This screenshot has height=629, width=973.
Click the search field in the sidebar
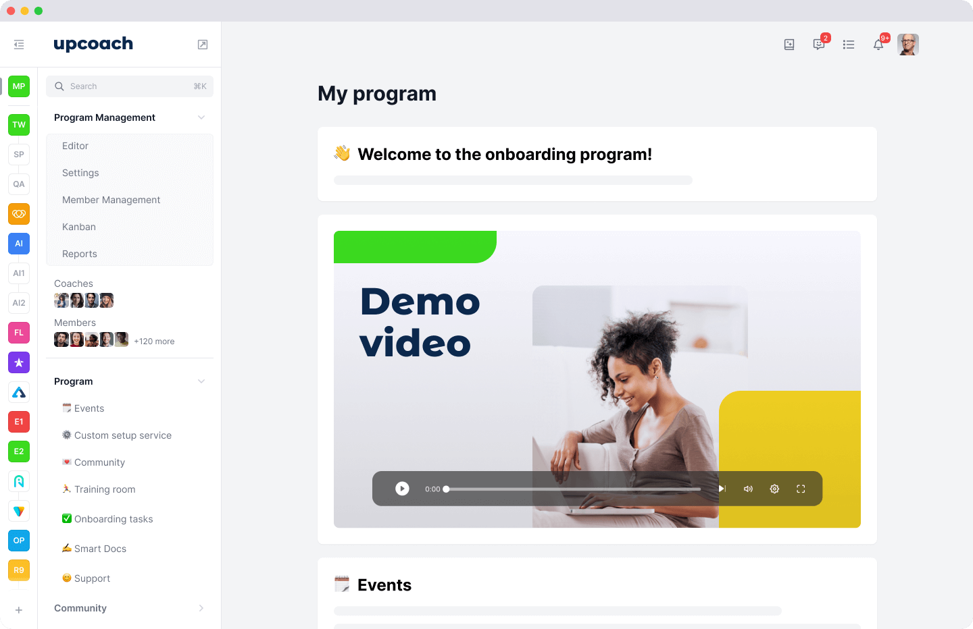coord(129,86)
